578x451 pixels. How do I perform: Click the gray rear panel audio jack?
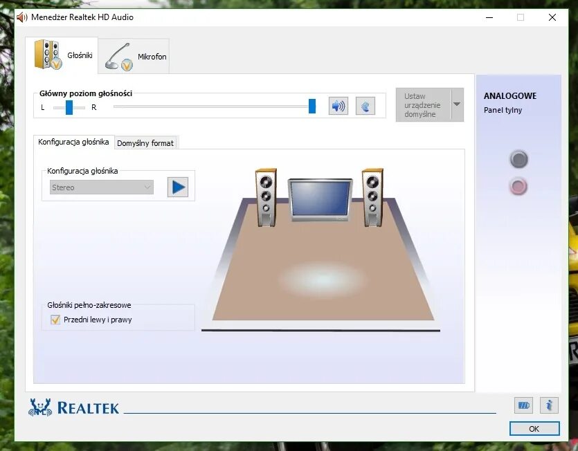(x=518, y=159)
